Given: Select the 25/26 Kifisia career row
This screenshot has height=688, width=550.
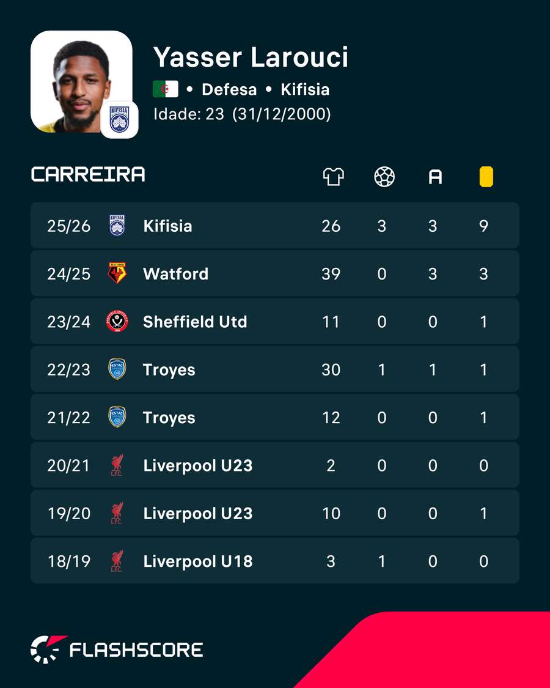Looking at the screenshot, I should click(x=274, y=226).
